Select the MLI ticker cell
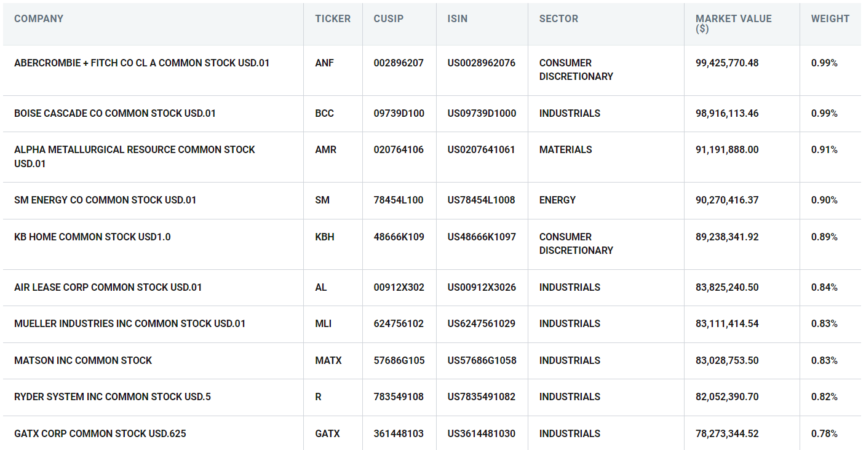 pos(324,324)
